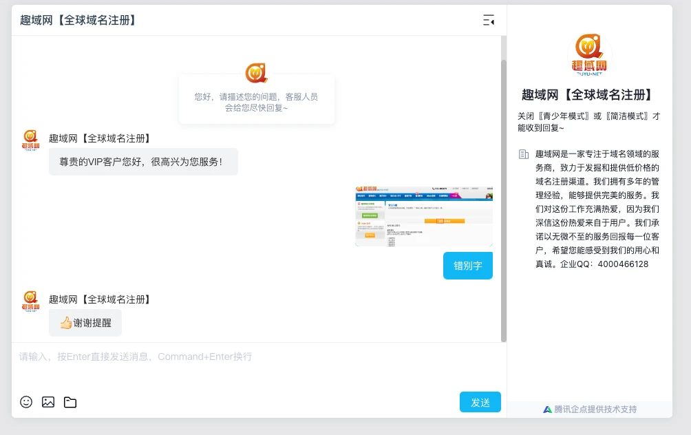Click the agent avatar beside VIP greeting
The image size is (691, 435).
point(31,140)
